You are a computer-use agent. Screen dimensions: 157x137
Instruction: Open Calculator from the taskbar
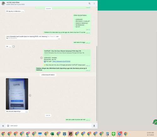click(107, 134)
